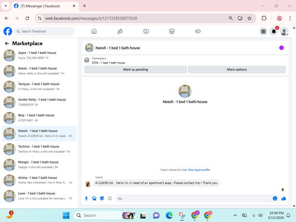Open the Chrome three-dot menu
The height and width of the screenshot is (222, 296).
[289, 18]
